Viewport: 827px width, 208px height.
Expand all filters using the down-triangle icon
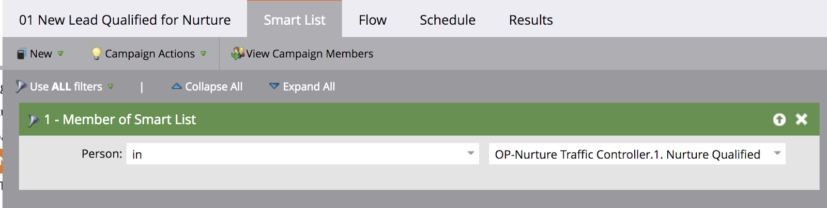pyautogui.click(x=274, y=86)
